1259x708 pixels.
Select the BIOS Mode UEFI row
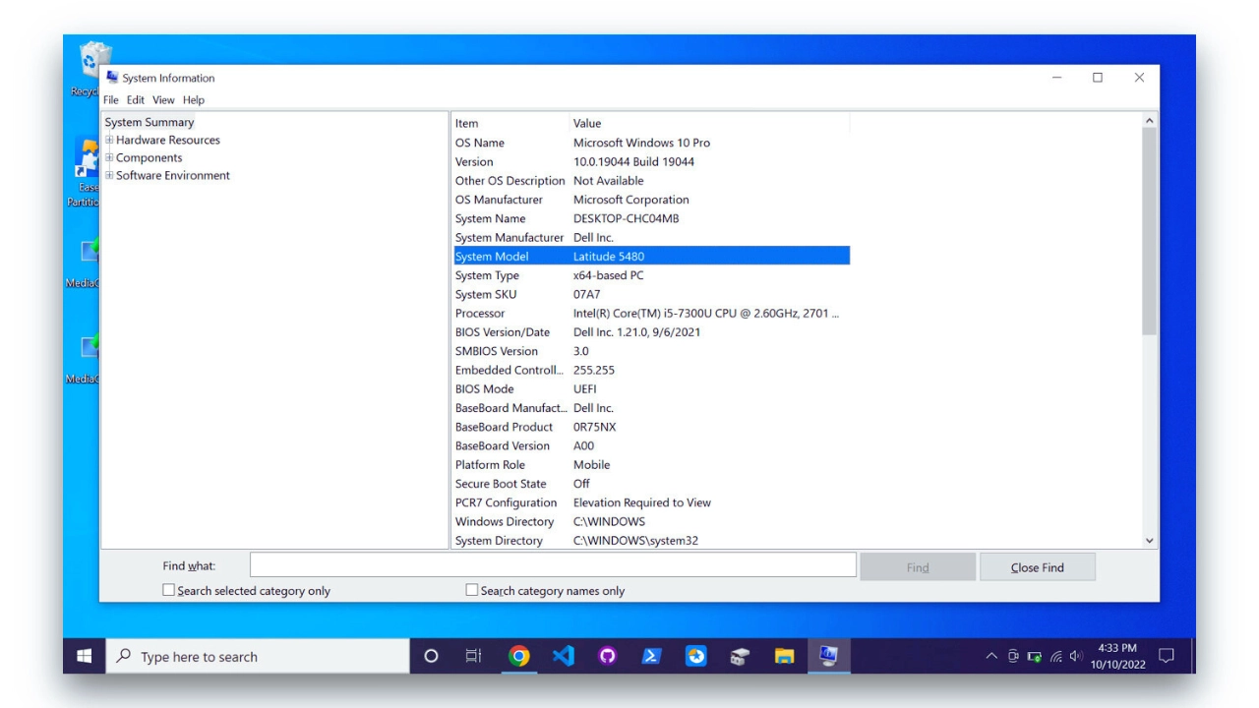coord(651,388)
